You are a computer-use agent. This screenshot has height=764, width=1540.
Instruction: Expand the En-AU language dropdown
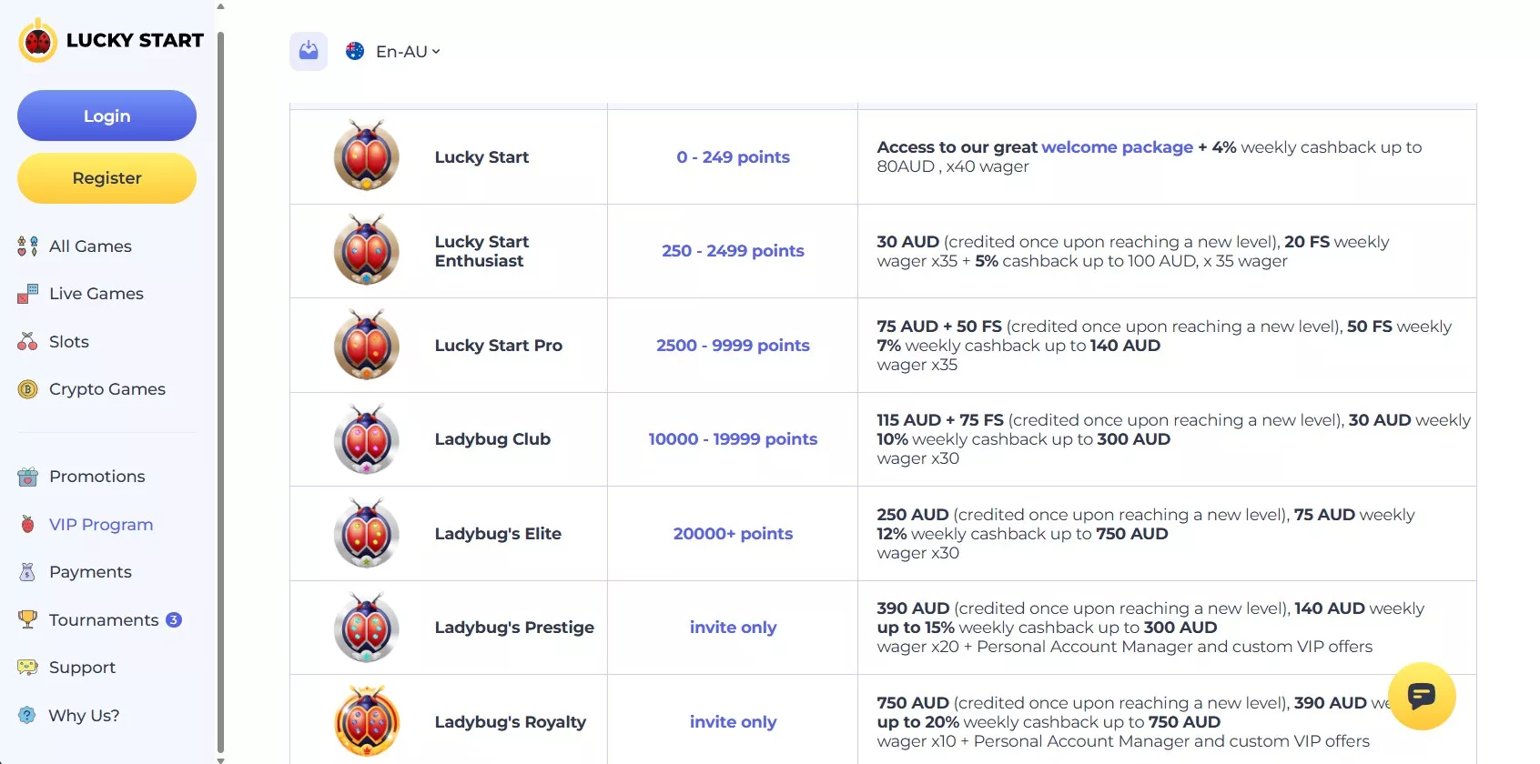408,52
